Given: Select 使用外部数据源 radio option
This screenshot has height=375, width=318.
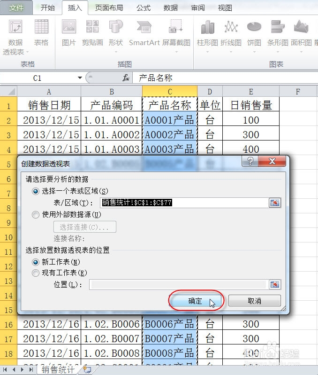Looking at the screenshot, I should pyautogui.click(x=36, y=215).
